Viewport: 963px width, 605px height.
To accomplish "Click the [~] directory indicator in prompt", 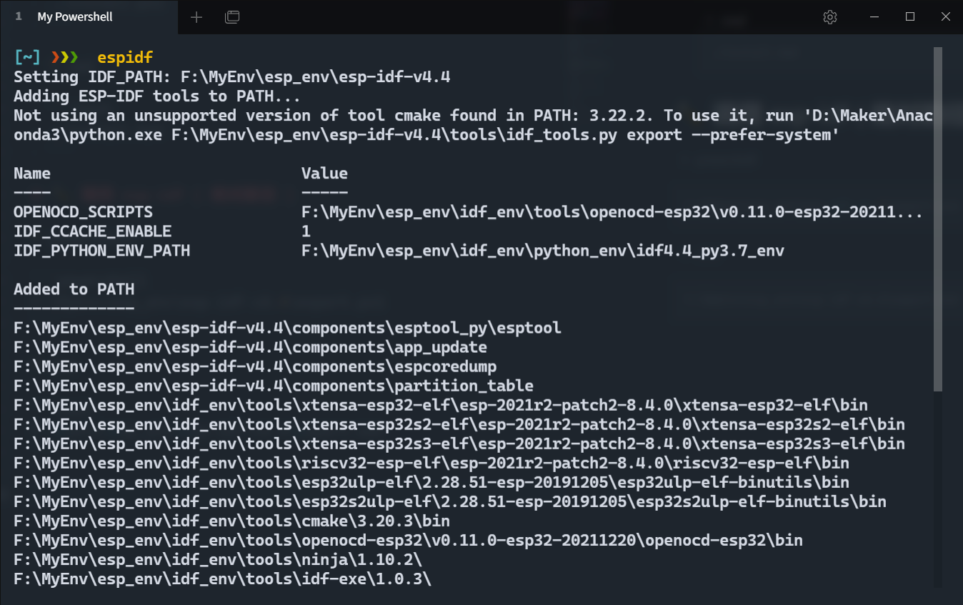I will tap(27, 57).
